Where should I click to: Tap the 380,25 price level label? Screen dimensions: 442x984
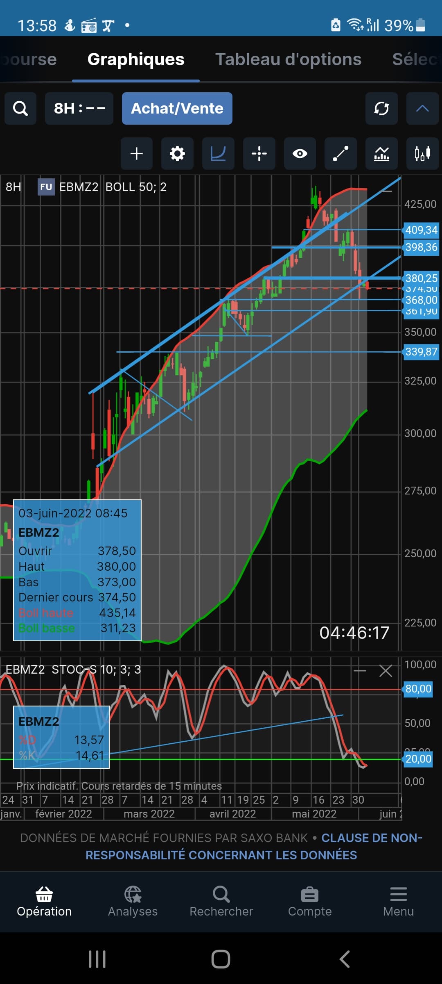421,278
